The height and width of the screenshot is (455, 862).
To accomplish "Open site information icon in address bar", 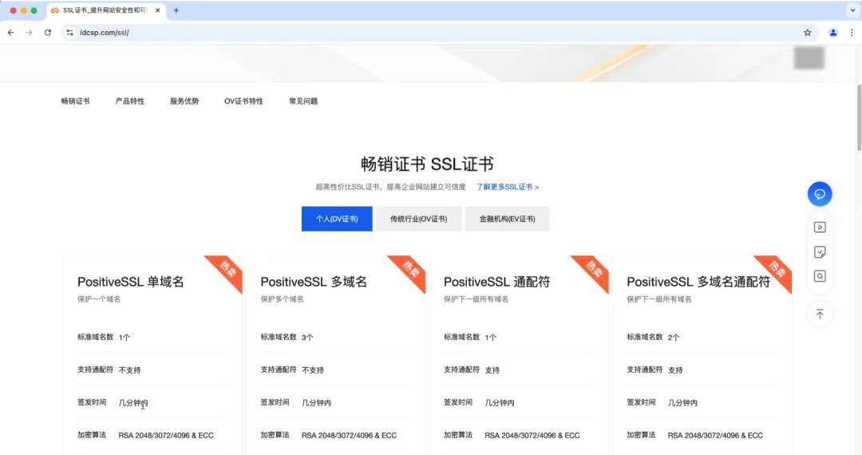I will [x=69, y=33].
